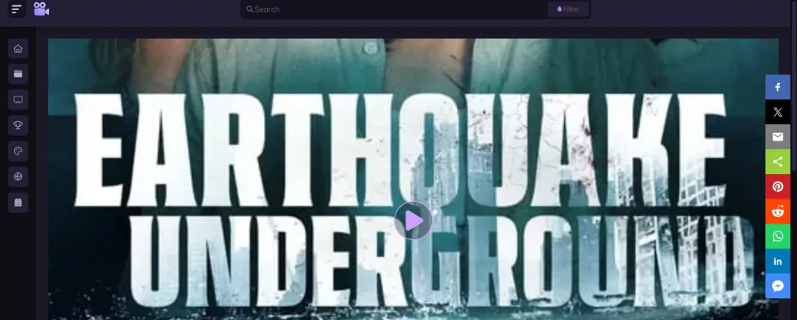
Task: Open the calendar years sidebar icon
Action: click(x=18, y=203)
